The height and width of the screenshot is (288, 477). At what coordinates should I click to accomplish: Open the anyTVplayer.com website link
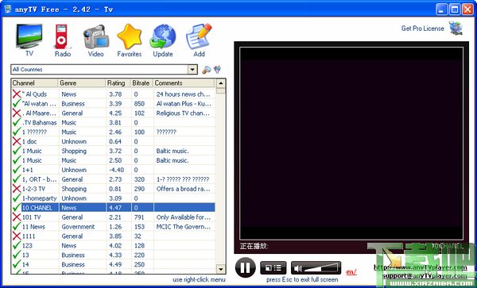click(x=420, y=267)
